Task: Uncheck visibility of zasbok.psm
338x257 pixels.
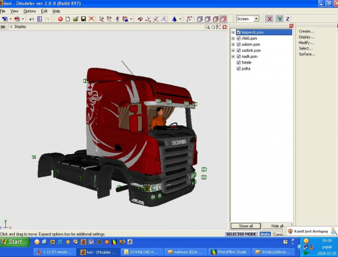Action: click(239, 51)
